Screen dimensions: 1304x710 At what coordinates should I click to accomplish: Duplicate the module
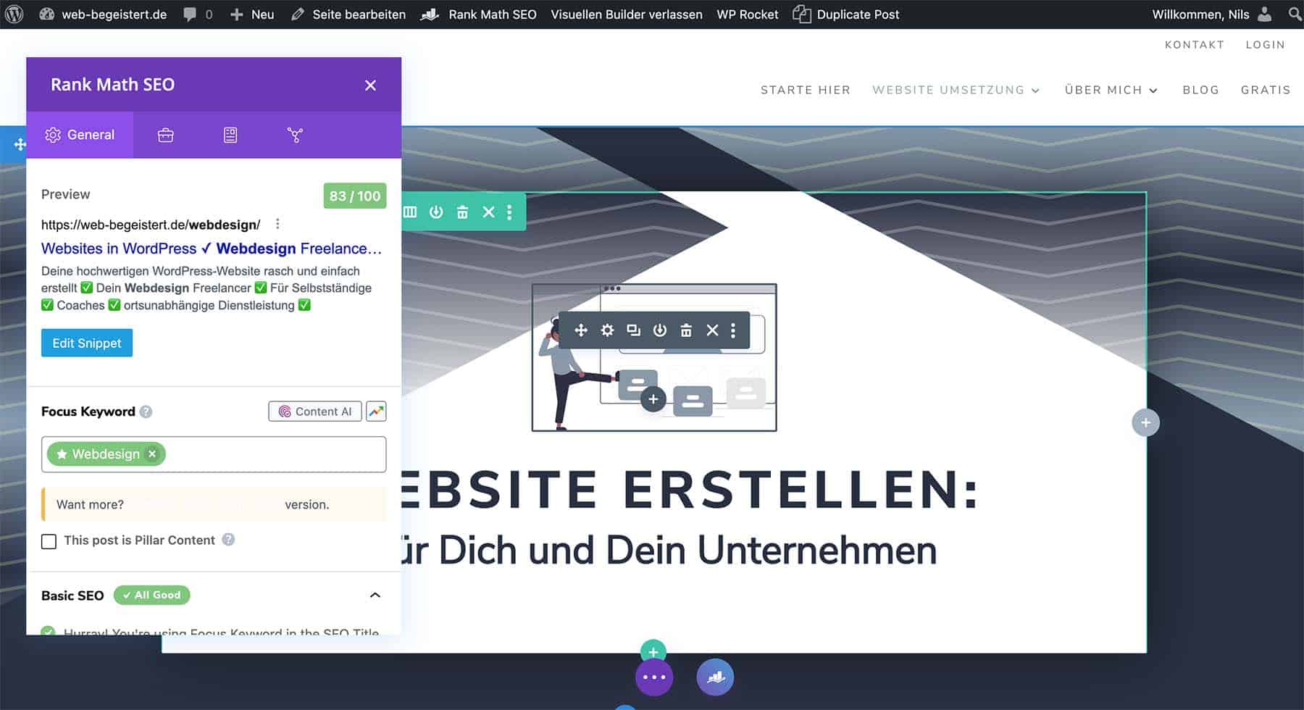point(633,330)
